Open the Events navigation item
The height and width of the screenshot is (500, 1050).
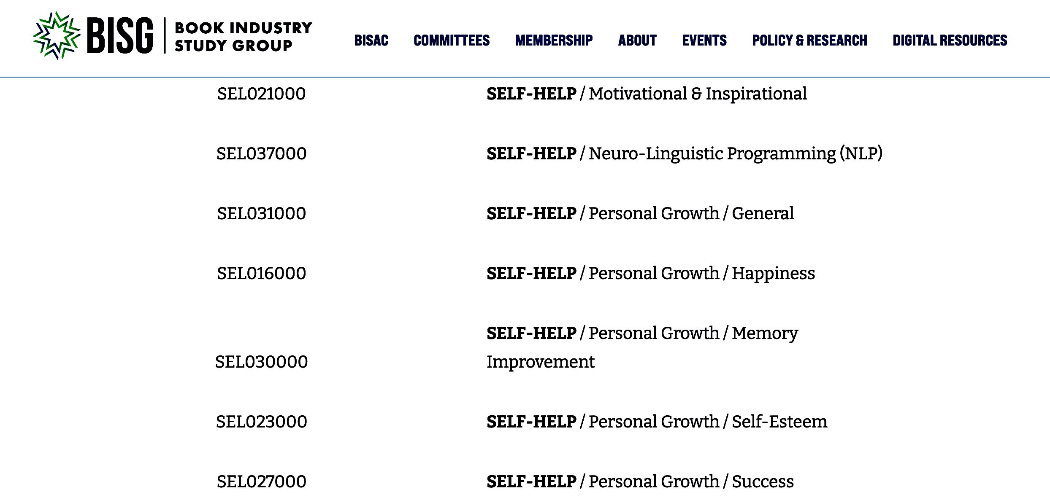coord(704,40)
